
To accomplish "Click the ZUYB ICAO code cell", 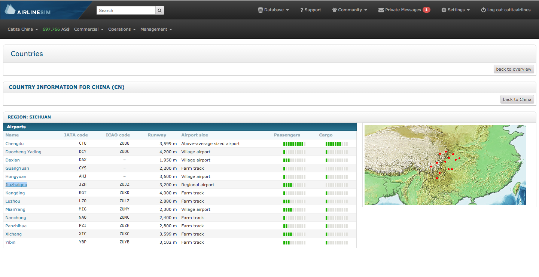I will [124, 242].
